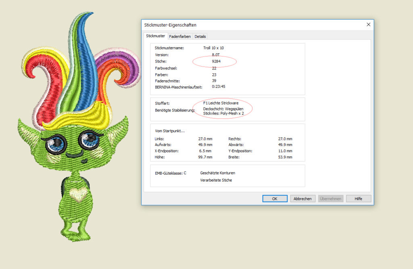Click the Abwärts value 49.9 mm
413x269 pixels.
(285, 145)
